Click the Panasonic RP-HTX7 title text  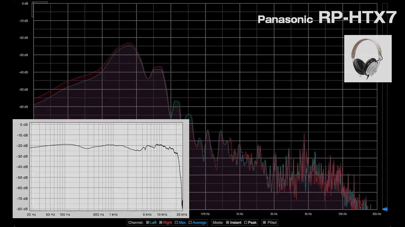click(x=327, y=18)
